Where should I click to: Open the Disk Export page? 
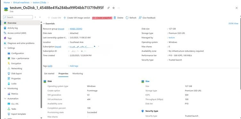tap(16, 74)
